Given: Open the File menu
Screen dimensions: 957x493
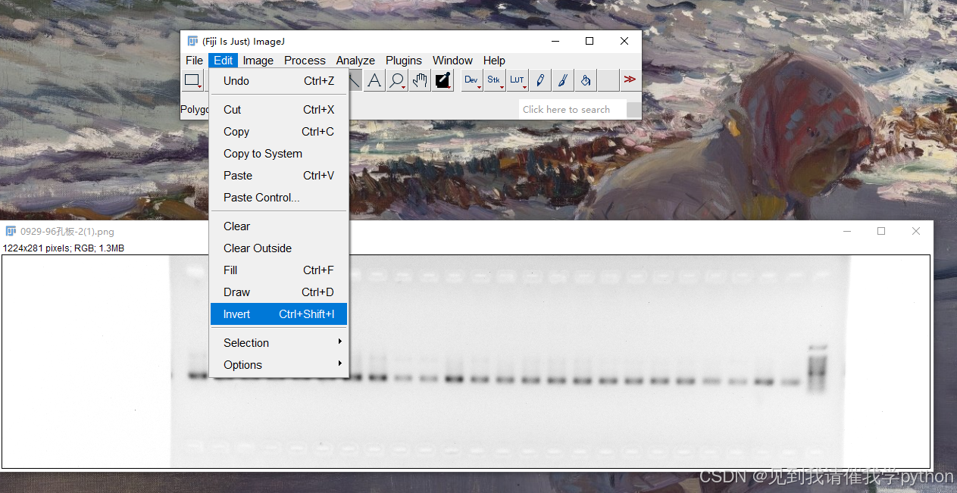Looking at the screenshot, I should pos(195,61).
